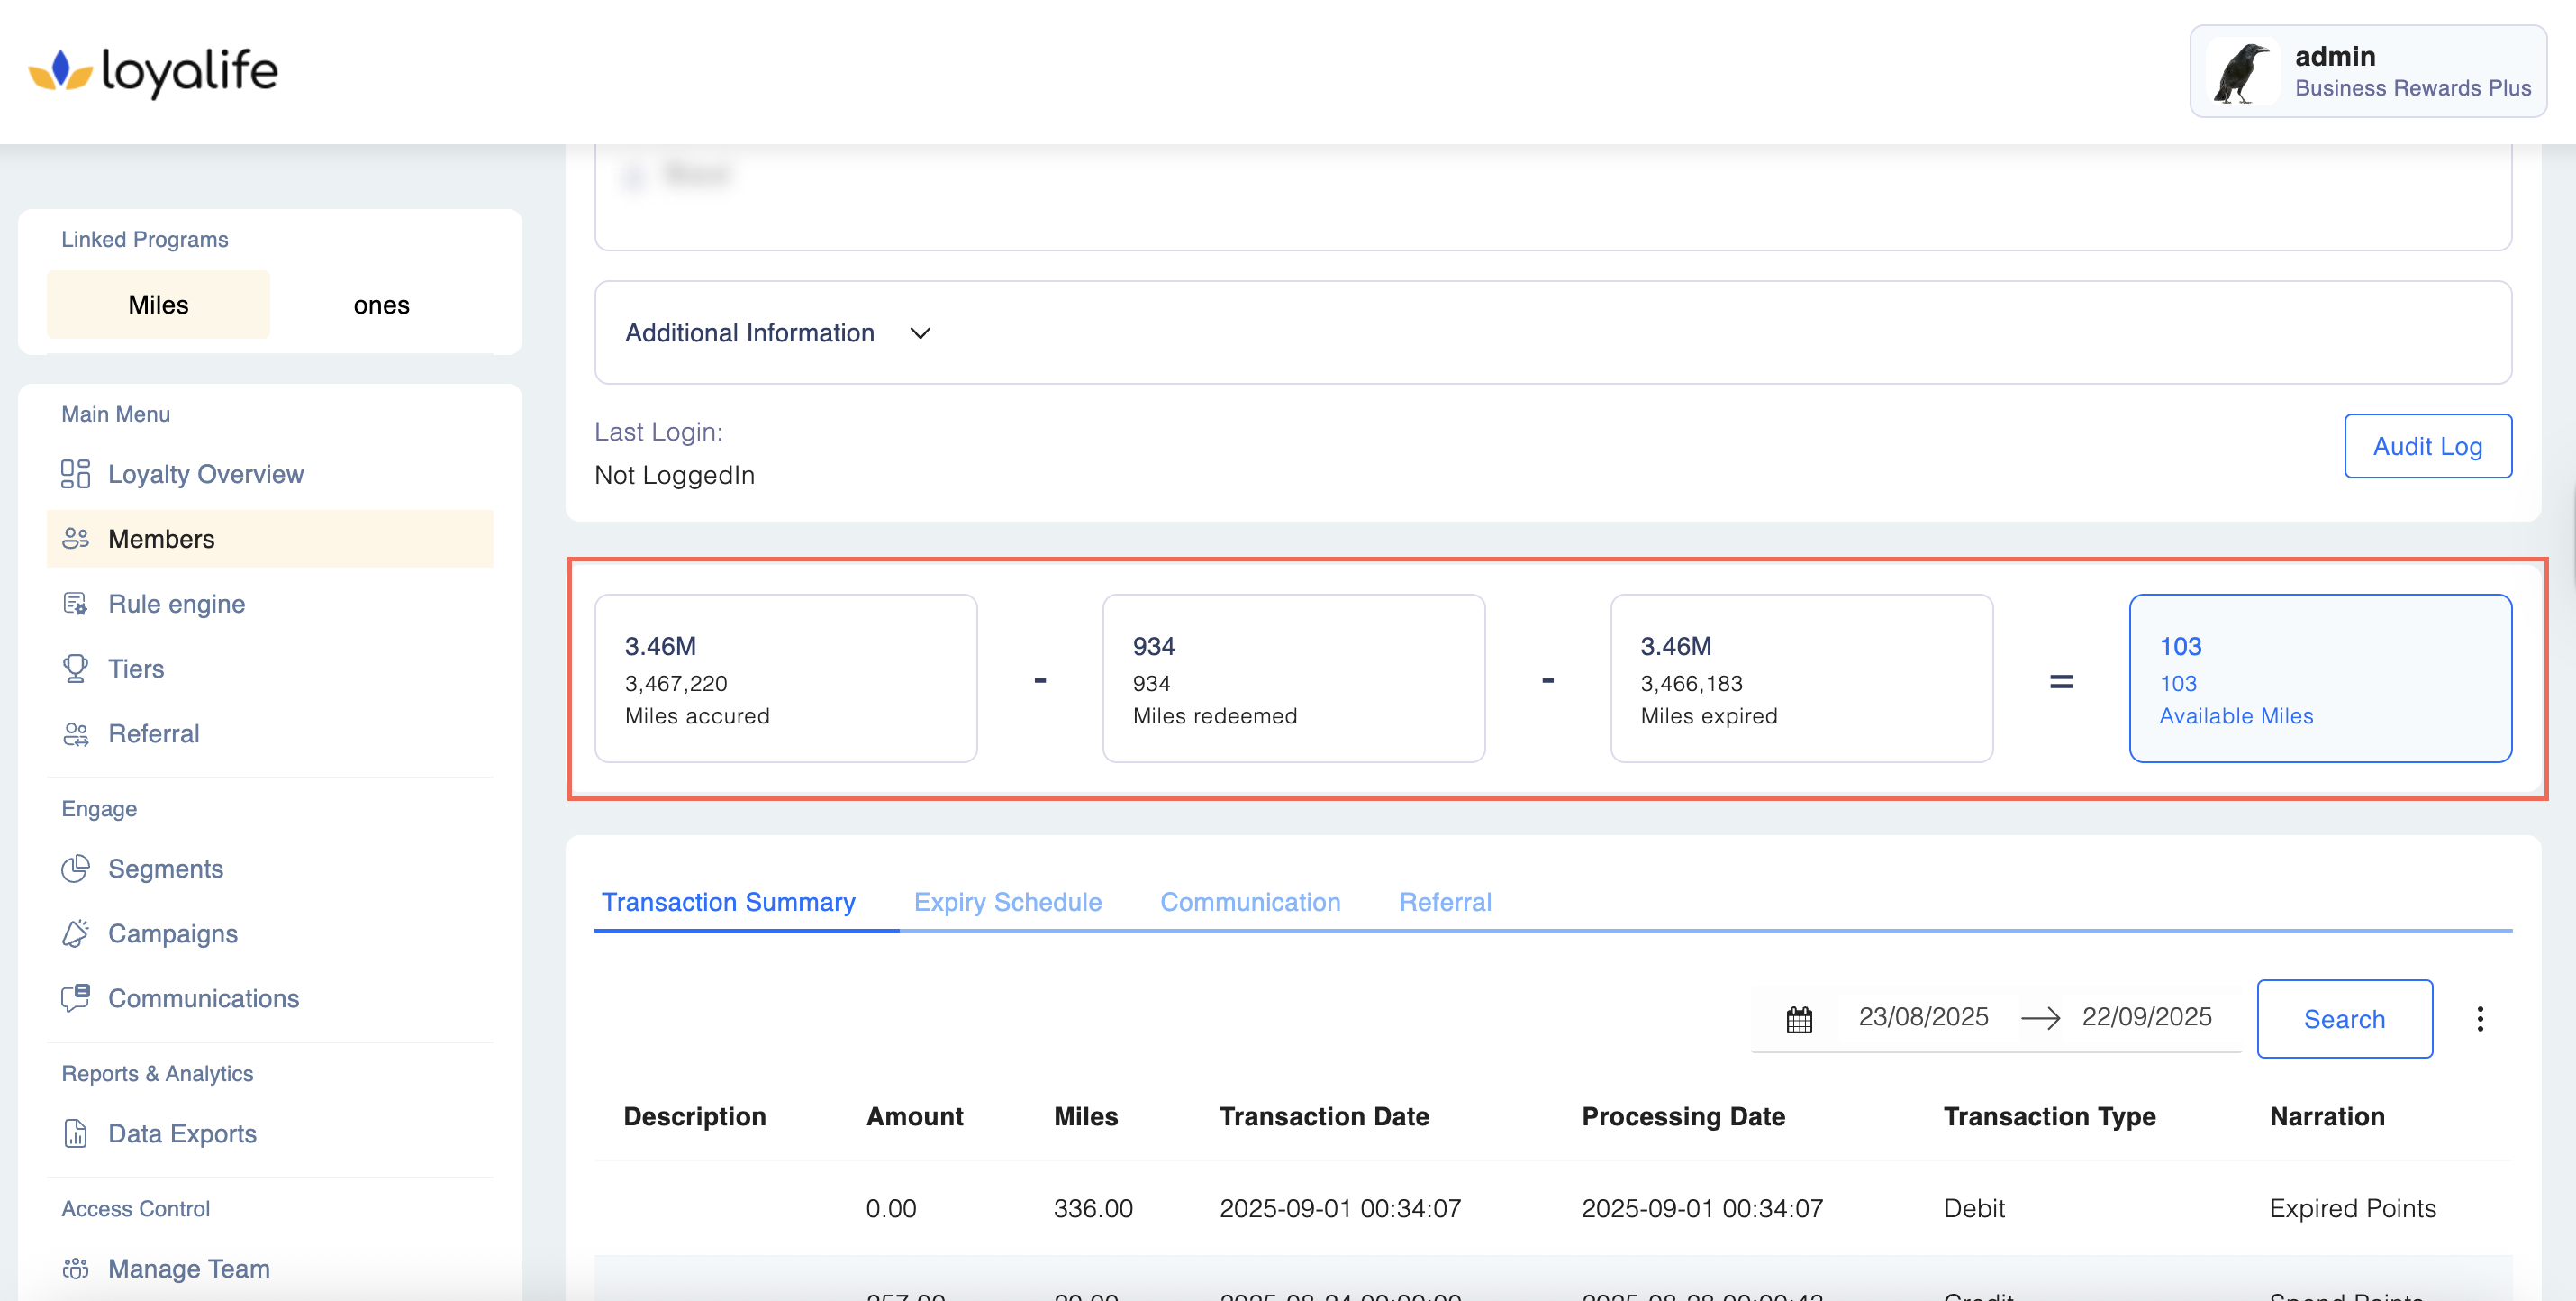Viewport: 2576px width, 1301px height.
Task: Select the Miles linked program
Action: [x=158, y=305]
